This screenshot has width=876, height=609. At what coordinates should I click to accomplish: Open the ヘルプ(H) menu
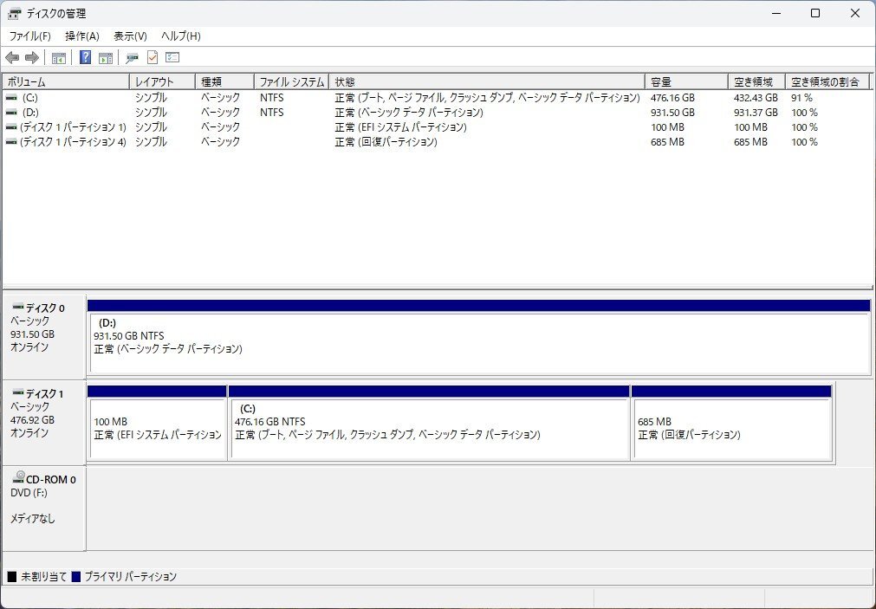coord(179,36)
